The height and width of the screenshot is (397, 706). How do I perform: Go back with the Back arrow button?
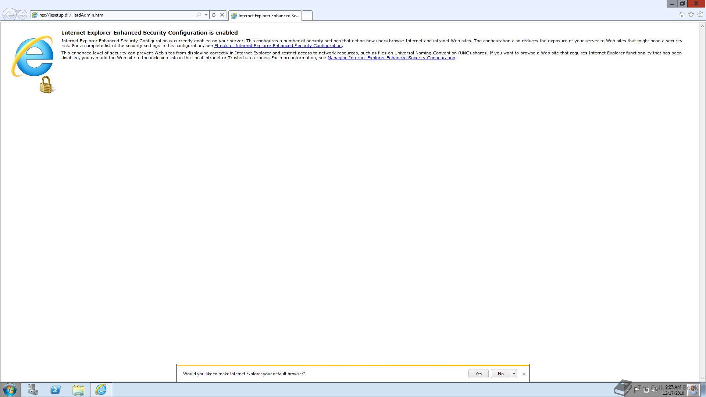pyautogui.click(x=10, y=15)
